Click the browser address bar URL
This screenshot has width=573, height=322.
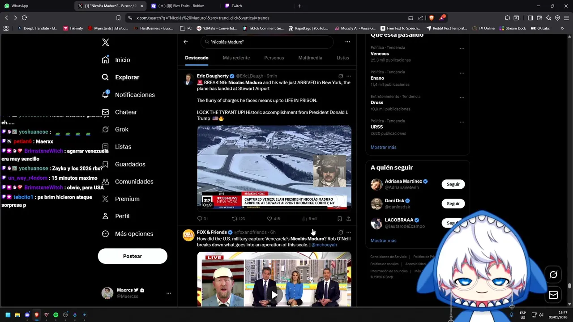(x=203, y=18)
